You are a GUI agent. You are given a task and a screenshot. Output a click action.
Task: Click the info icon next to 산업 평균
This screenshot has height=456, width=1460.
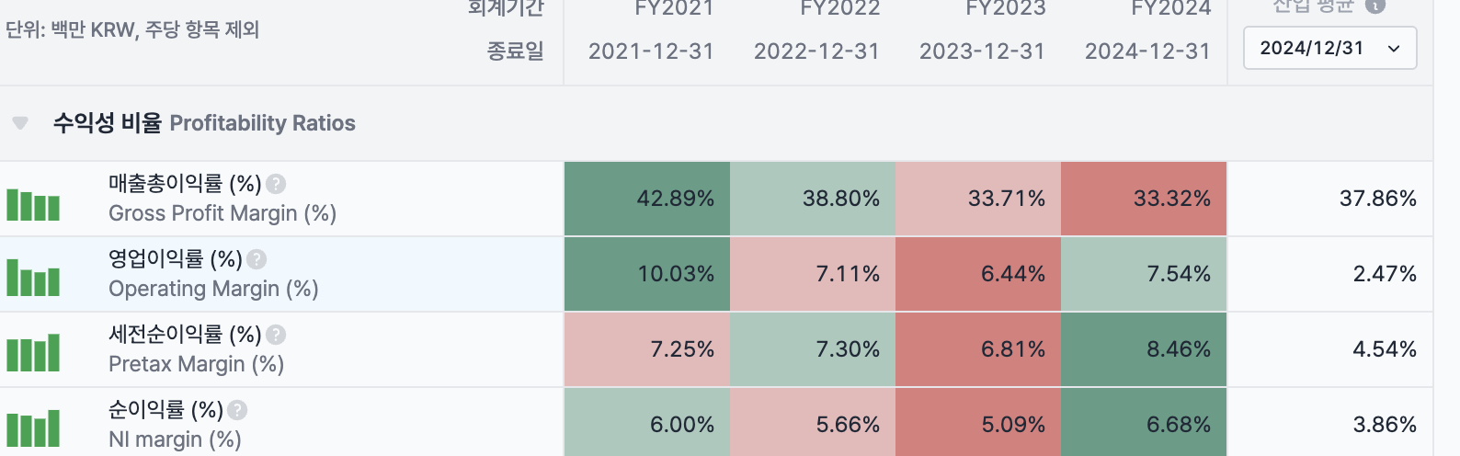1375,6
